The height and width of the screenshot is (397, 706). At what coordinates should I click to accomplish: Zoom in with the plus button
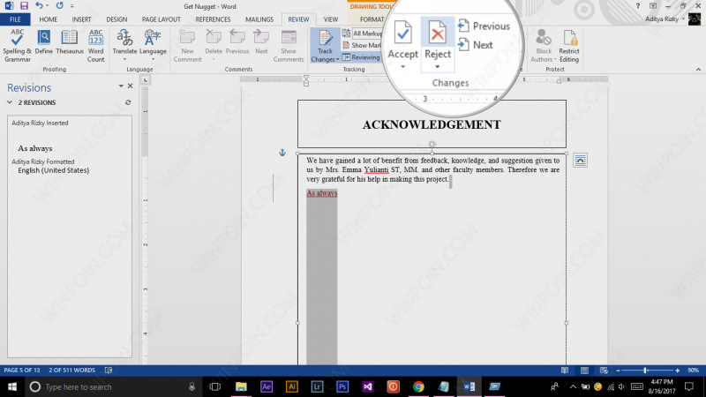(x=677, y=370)
